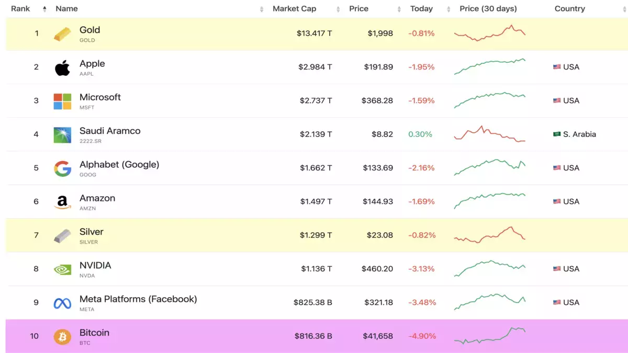Sort table using Name column arrows
The width and height of the screenshot is (628, 353).
click(262, 9)
